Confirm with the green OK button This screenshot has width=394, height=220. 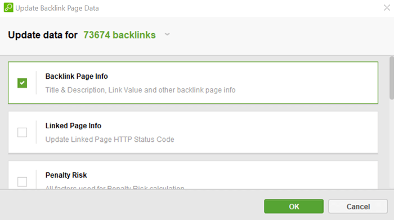[x=294, y=206]
